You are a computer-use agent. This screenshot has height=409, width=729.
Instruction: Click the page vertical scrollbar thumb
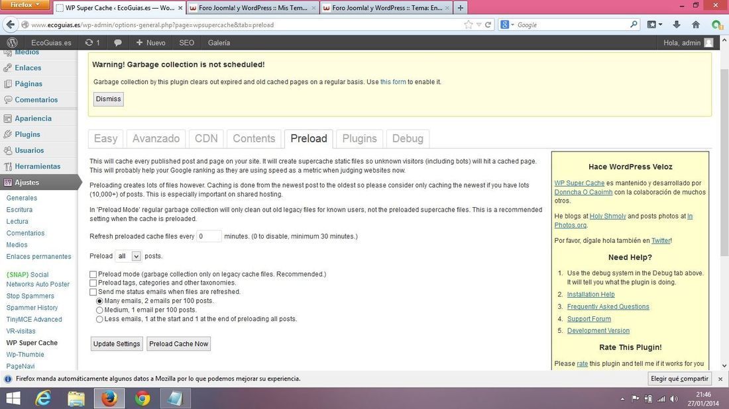click(724, 162)
